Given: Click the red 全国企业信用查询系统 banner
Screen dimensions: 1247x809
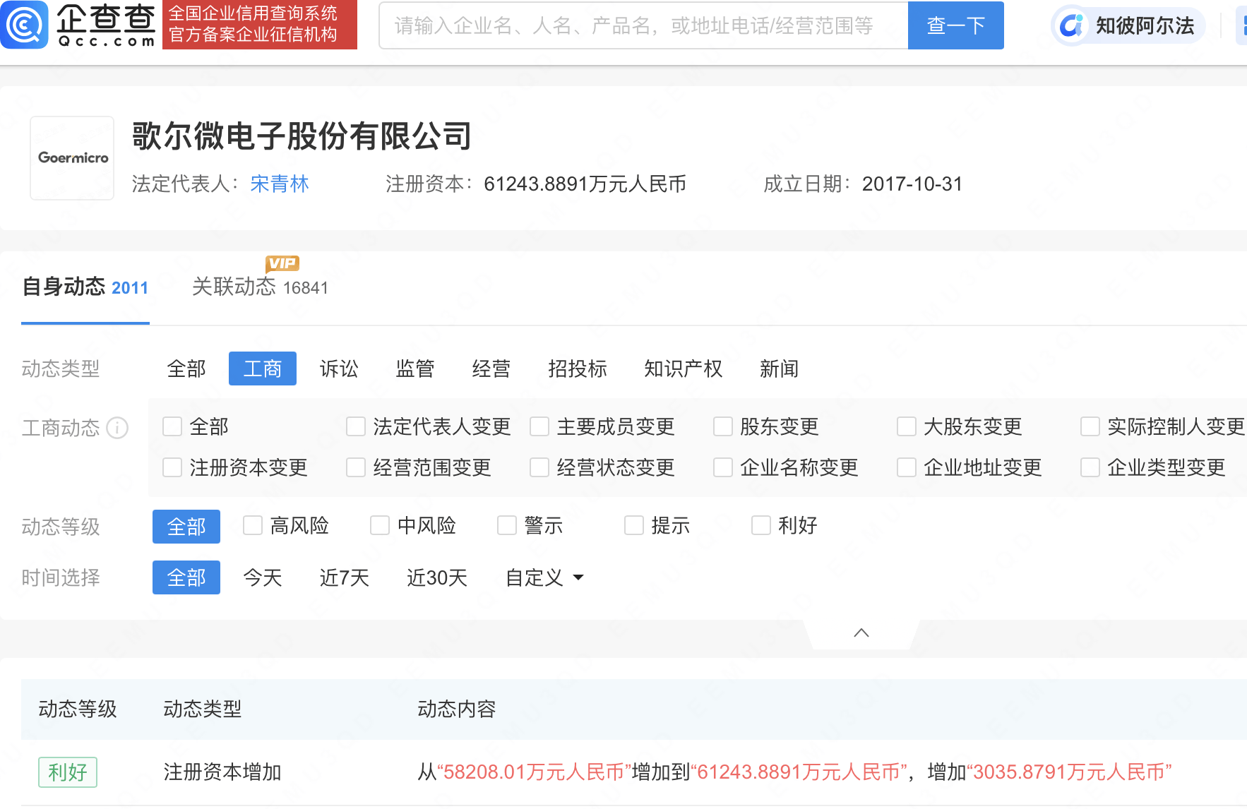Looking at the screenshot, I should coord(260,25).
